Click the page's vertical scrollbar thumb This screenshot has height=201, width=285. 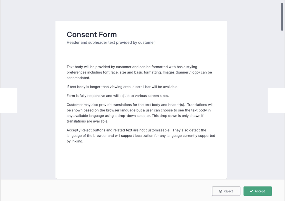coord(282,17)
